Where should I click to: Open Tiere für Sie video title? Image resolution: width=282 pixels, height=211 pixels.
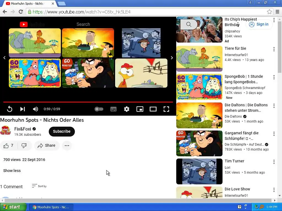click(x=235, y=48)
